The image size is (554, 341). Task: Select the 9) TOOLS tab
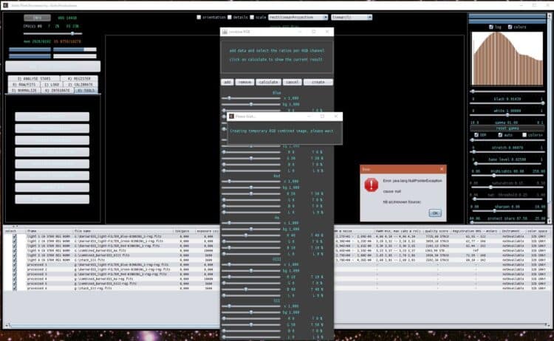coord(86,91)
